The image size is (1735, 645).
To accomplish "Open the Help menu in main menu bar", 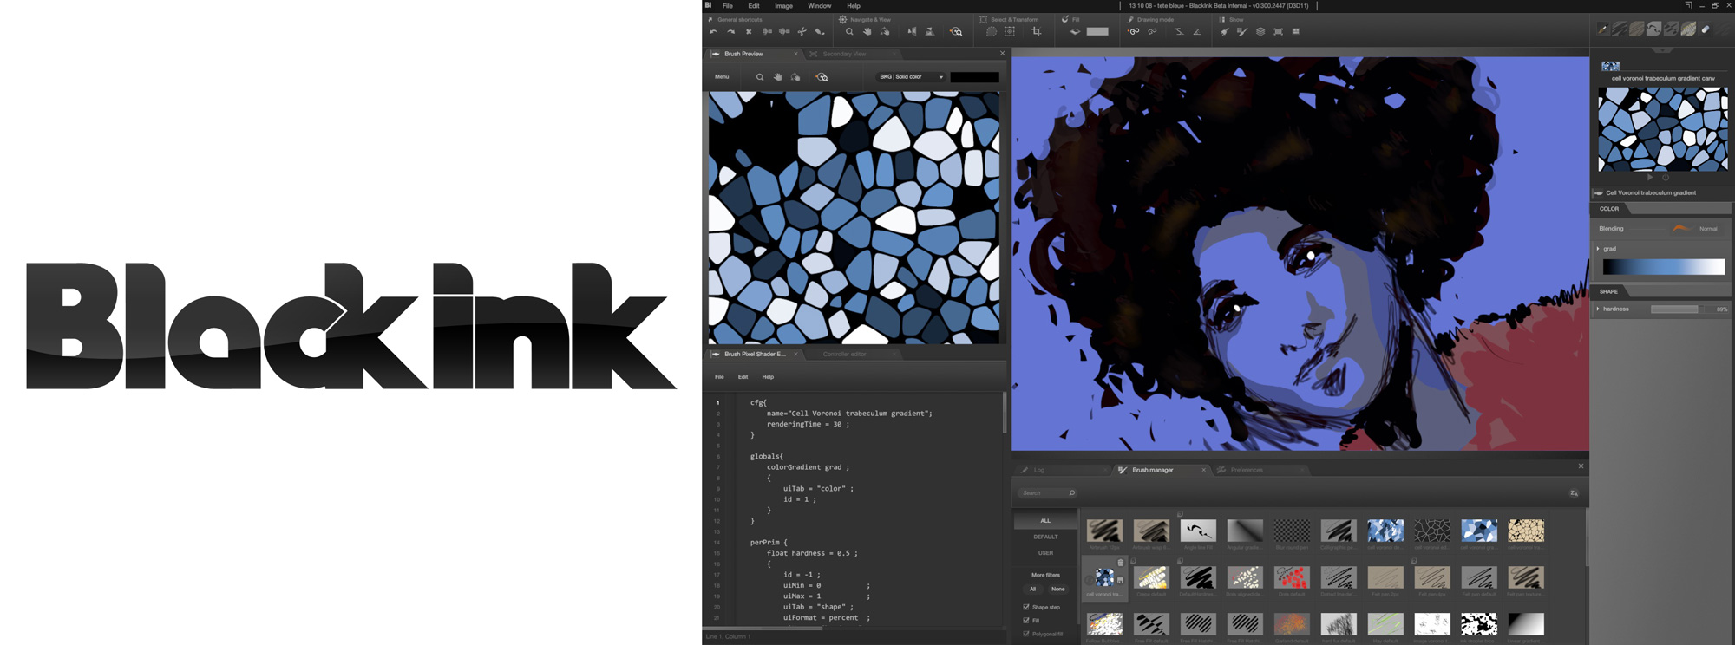I will point(854,6).
